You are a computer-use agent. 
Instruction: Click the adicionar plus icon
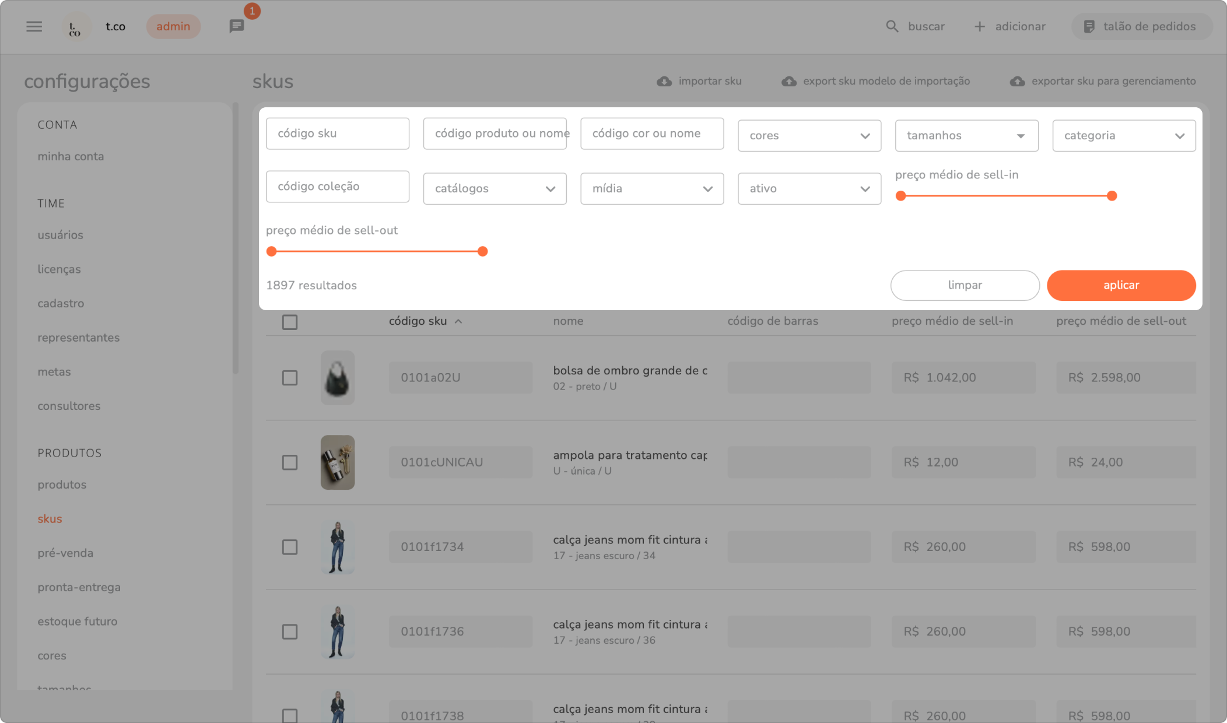[x=980, y=26]
